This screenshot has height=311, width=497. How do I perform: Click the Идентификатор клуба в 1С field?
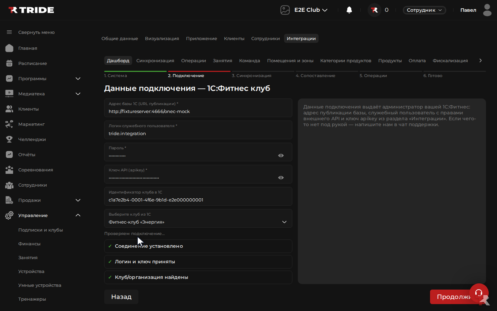(x=198, y=196)
